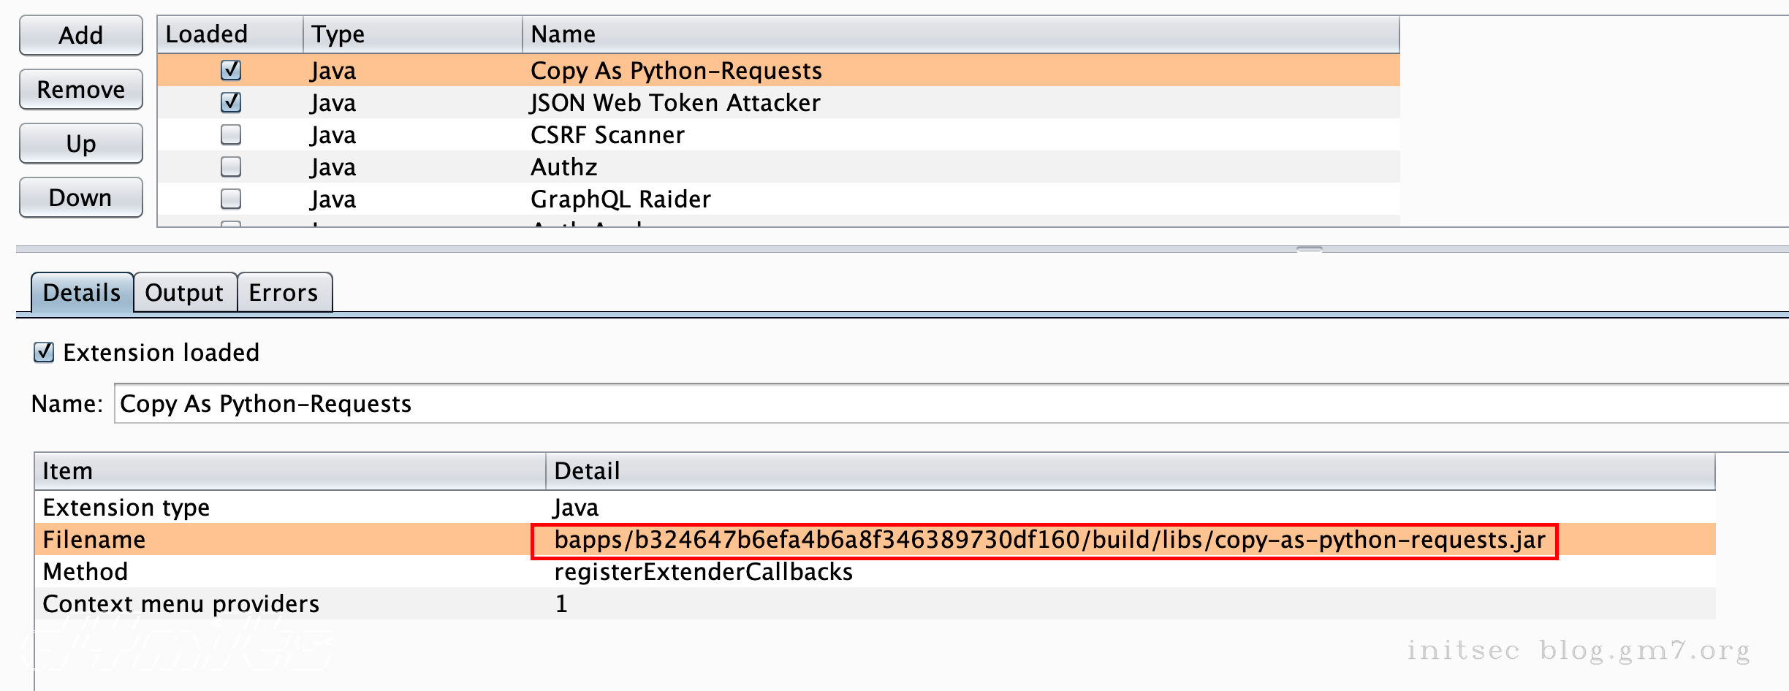
Task: Switch to the Output tab
Action: click(184, 293)
